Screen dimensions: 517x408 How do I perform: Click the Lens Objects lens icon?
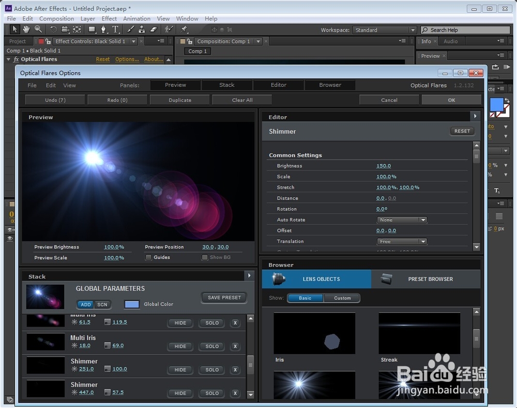[279, 279]
